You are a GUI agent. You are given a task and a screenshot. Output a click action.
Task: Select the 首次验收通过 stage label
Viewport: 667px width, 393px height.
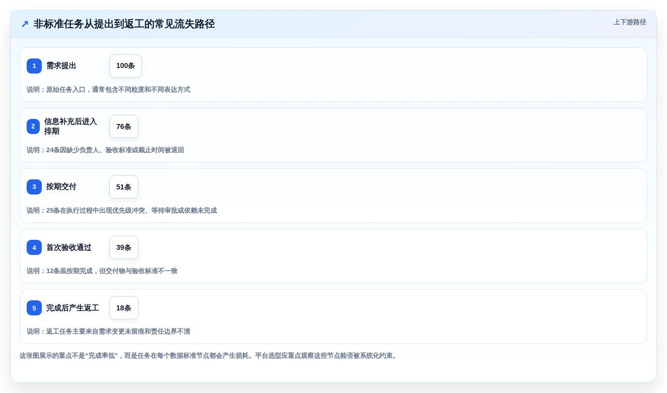coord(69,247)
